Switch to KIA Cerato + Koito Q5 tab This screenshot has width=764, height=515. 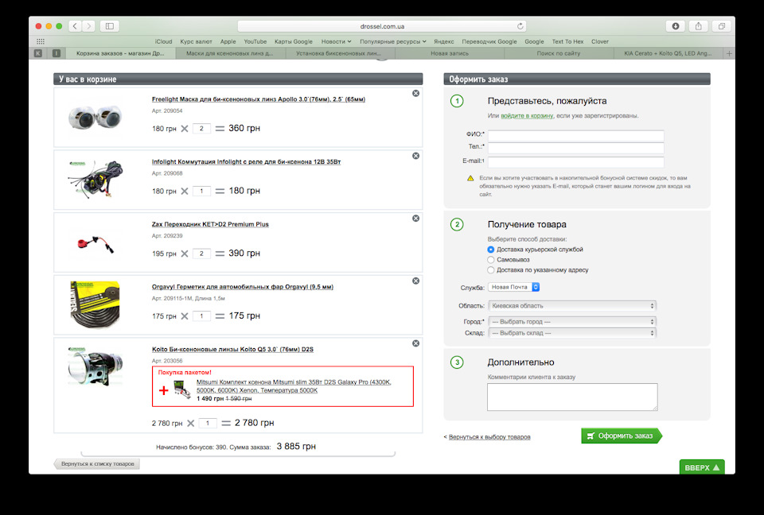click(668, 53)
